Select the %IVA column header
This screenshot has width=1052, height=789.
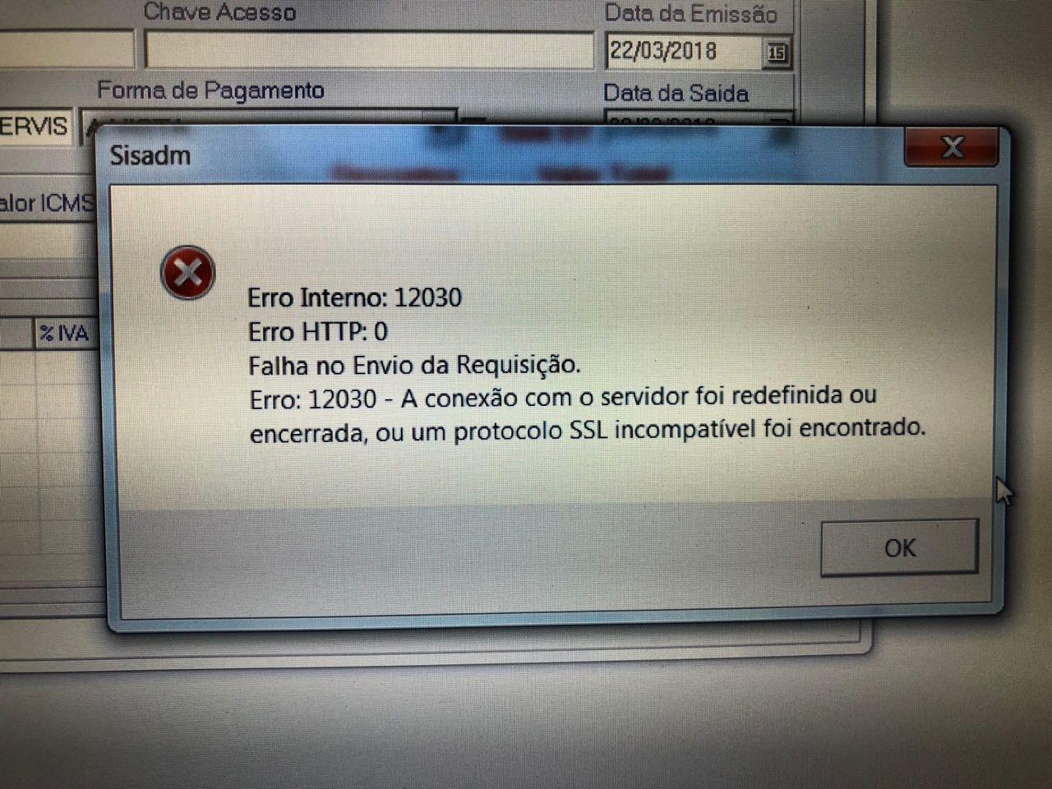point(66,334)
